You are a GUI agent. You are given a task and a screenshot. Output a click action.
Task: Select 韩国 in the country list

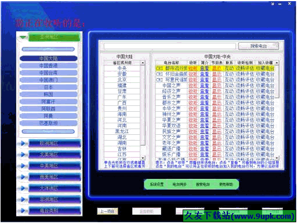tap(48, 94)
